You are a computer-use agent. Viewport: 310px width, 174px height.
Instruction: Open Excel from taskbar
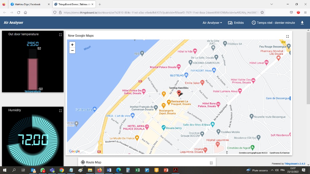pyautogui.click(x=137, y=170)
